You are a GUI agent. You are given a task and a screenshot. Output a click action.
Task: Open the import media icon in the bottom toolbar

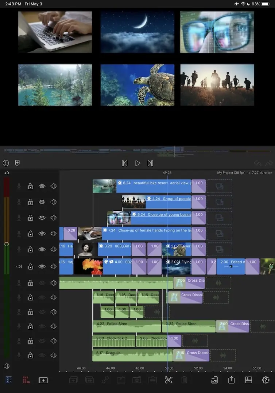(214, 380)
